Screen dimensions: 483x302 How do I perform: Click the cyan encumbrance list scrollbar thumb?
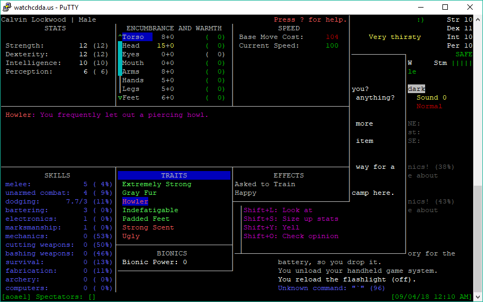(x=120, y=58)
